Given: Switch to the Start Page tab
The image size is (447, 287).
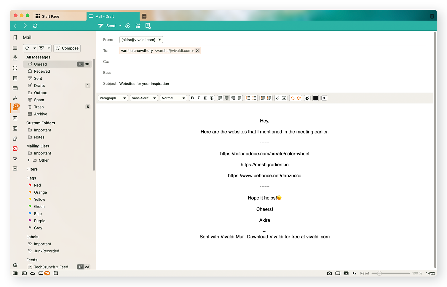Looking at the screenshot, I should pos(50,16).
